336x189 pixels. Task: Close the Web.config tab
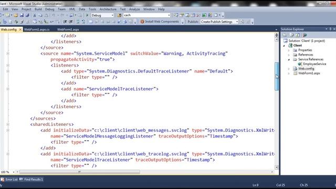20,29
